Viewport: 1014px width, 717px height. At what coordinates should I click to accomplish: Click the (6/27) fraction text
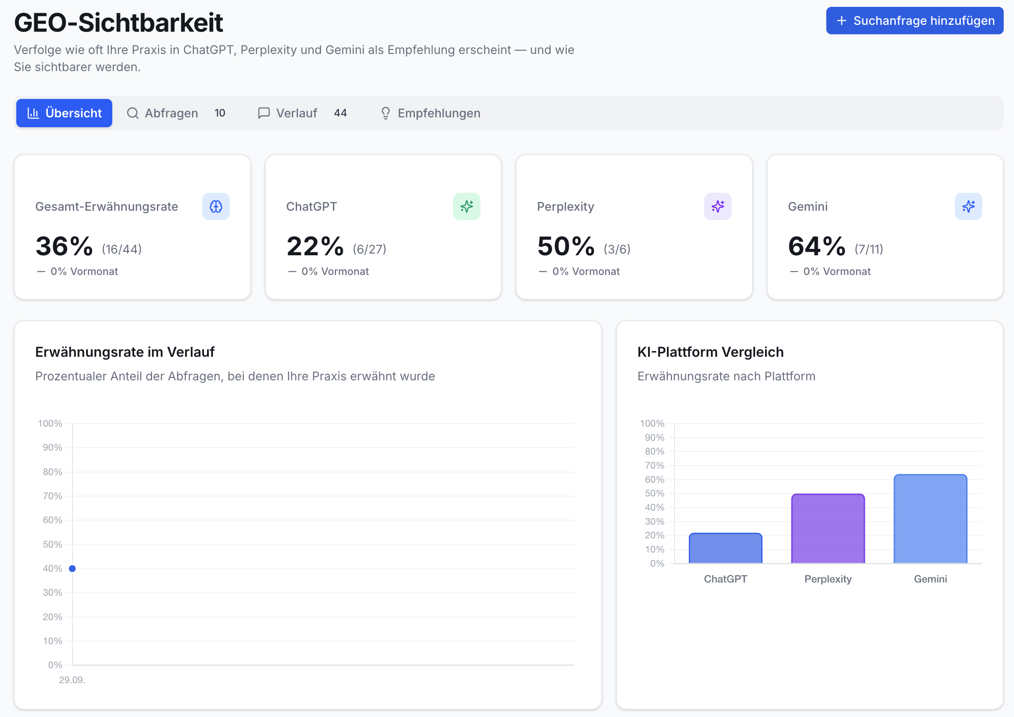[x=369, y=249]
